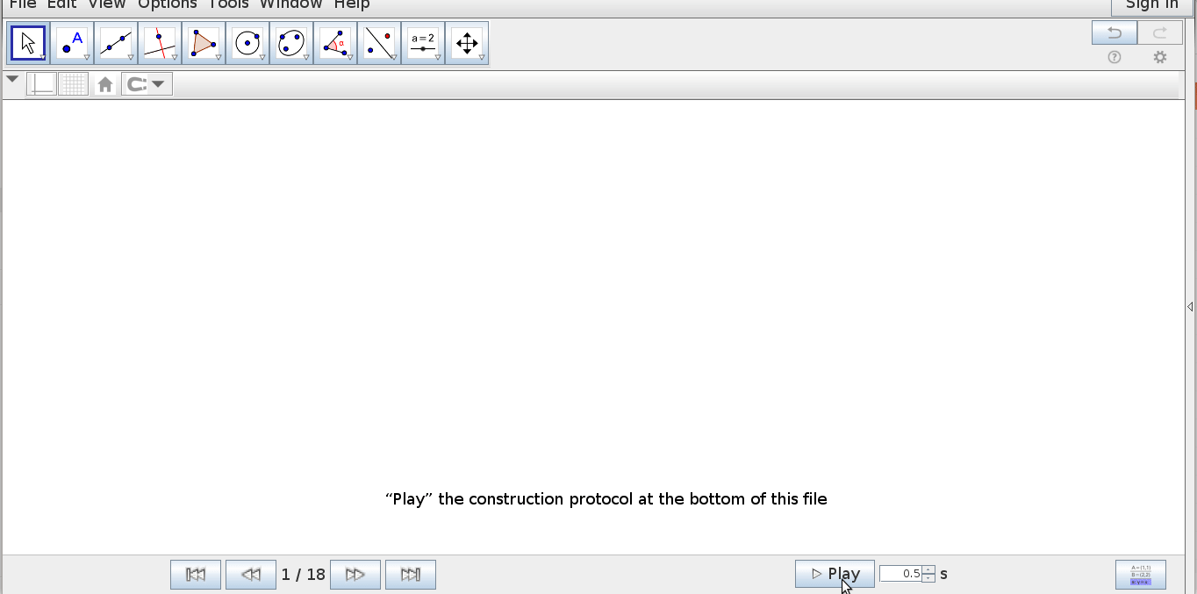
Task: Open the Polygon tool submenu triangle
Action: point(219,58)
